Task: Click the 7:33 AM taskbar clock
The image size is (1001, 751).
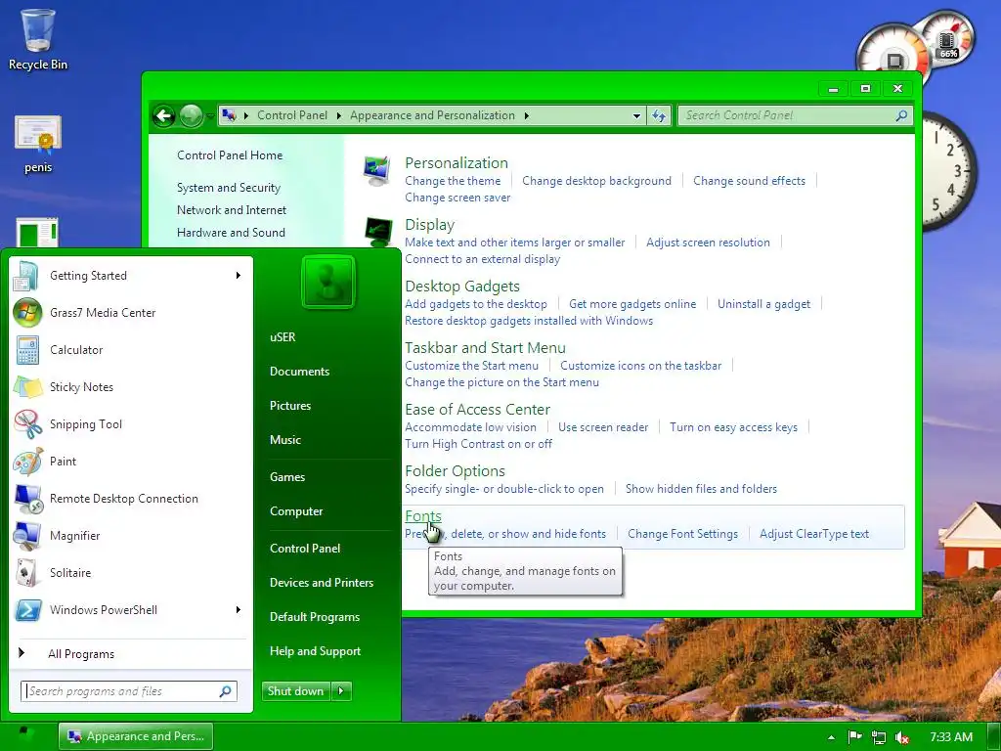Action: [x=951, y=737]
